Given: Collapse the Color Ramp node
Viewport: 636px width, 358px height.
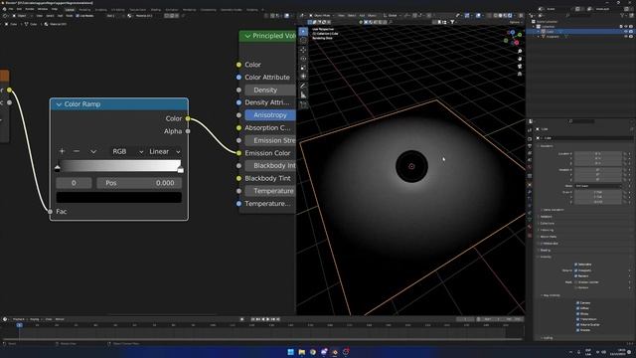Looking at the screenshot, I should pyautogui.click(x=59, y=104).
